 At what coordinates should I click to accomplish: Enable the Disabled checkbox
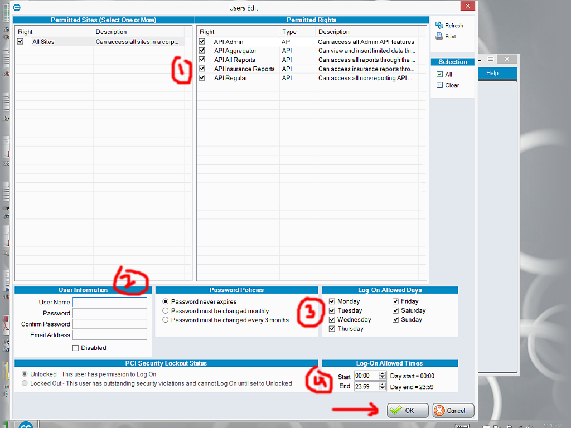click(x=76, y=348)
